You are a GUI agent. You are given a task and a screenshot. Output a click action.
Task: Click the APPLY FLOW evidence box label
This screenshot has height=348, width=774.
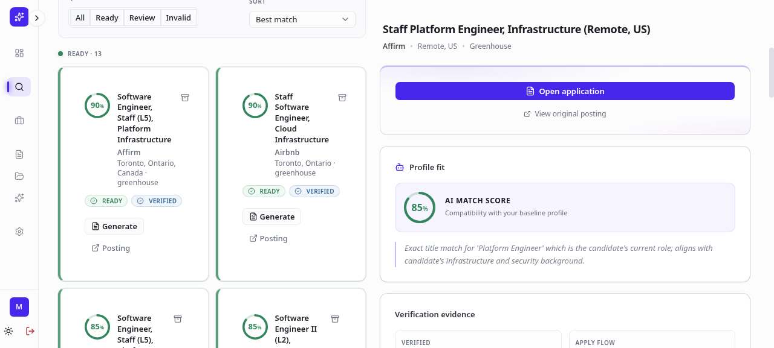point(595,343)
